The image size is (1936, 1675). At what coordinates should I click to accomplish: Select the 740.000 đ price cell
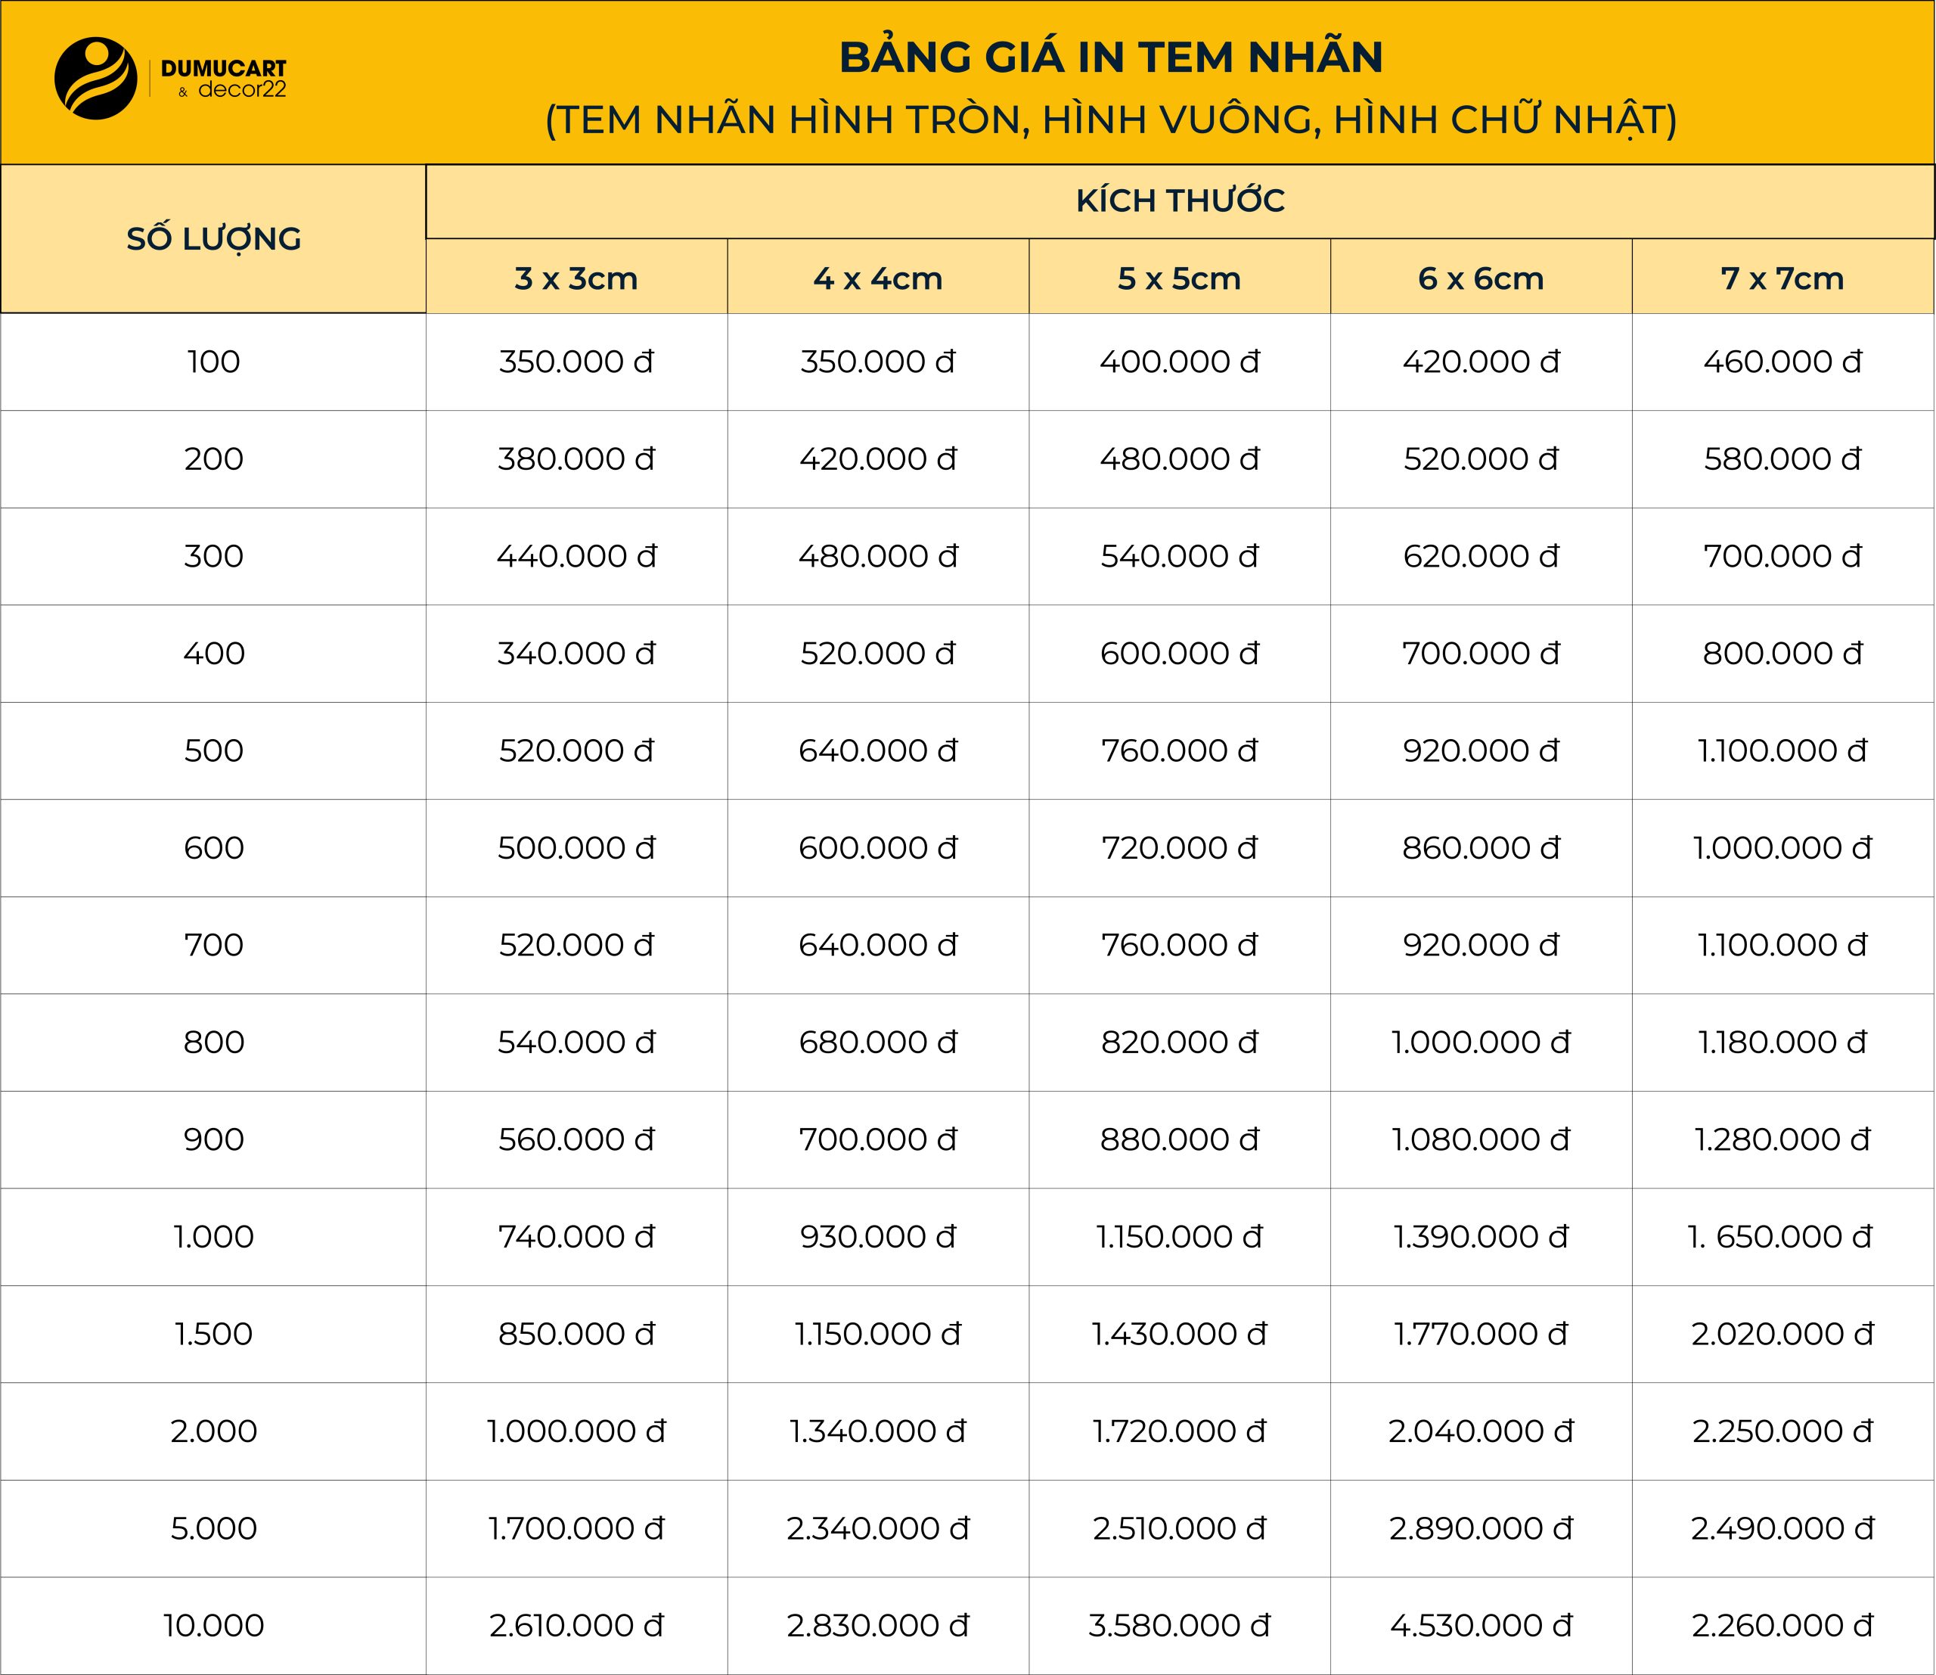tap(576, 1237)
